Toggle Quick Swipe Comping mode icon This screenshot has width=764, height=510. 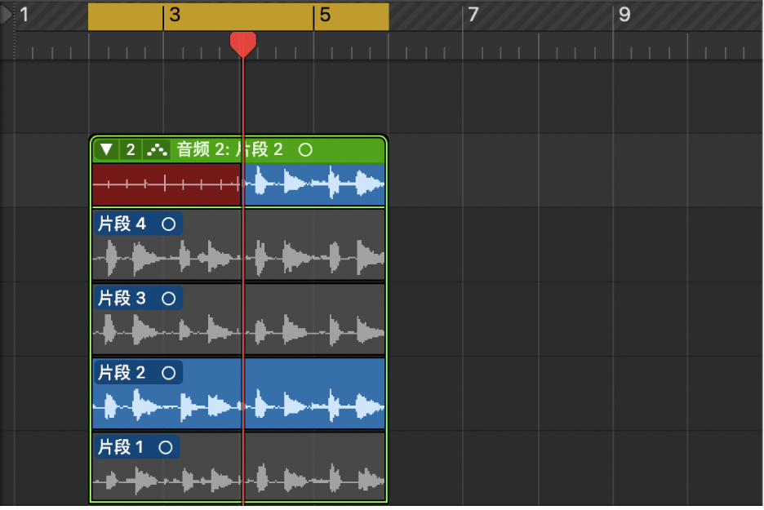point(157,149)
